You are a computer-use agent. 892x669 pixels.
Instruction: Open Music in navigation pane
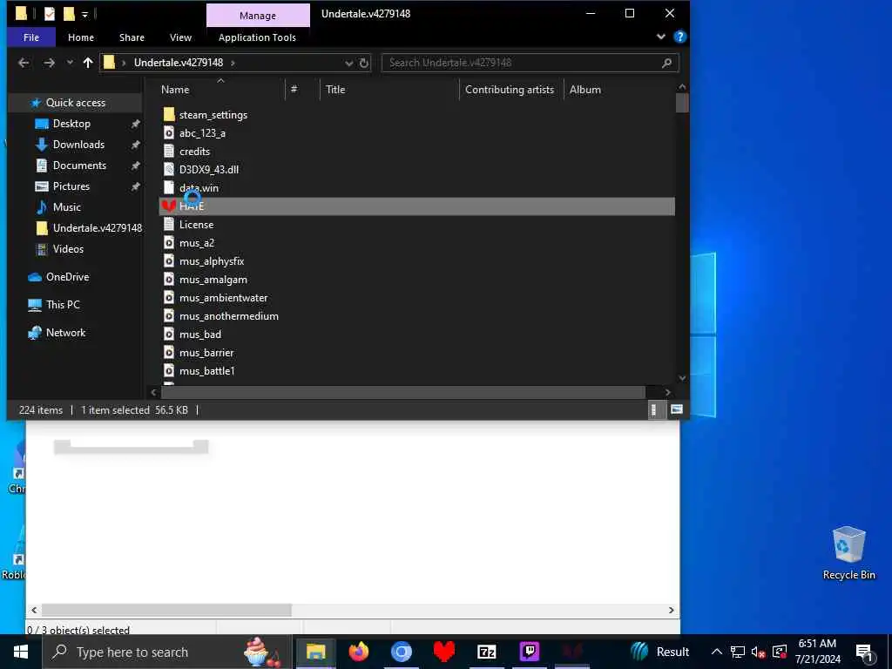point(66,207)
